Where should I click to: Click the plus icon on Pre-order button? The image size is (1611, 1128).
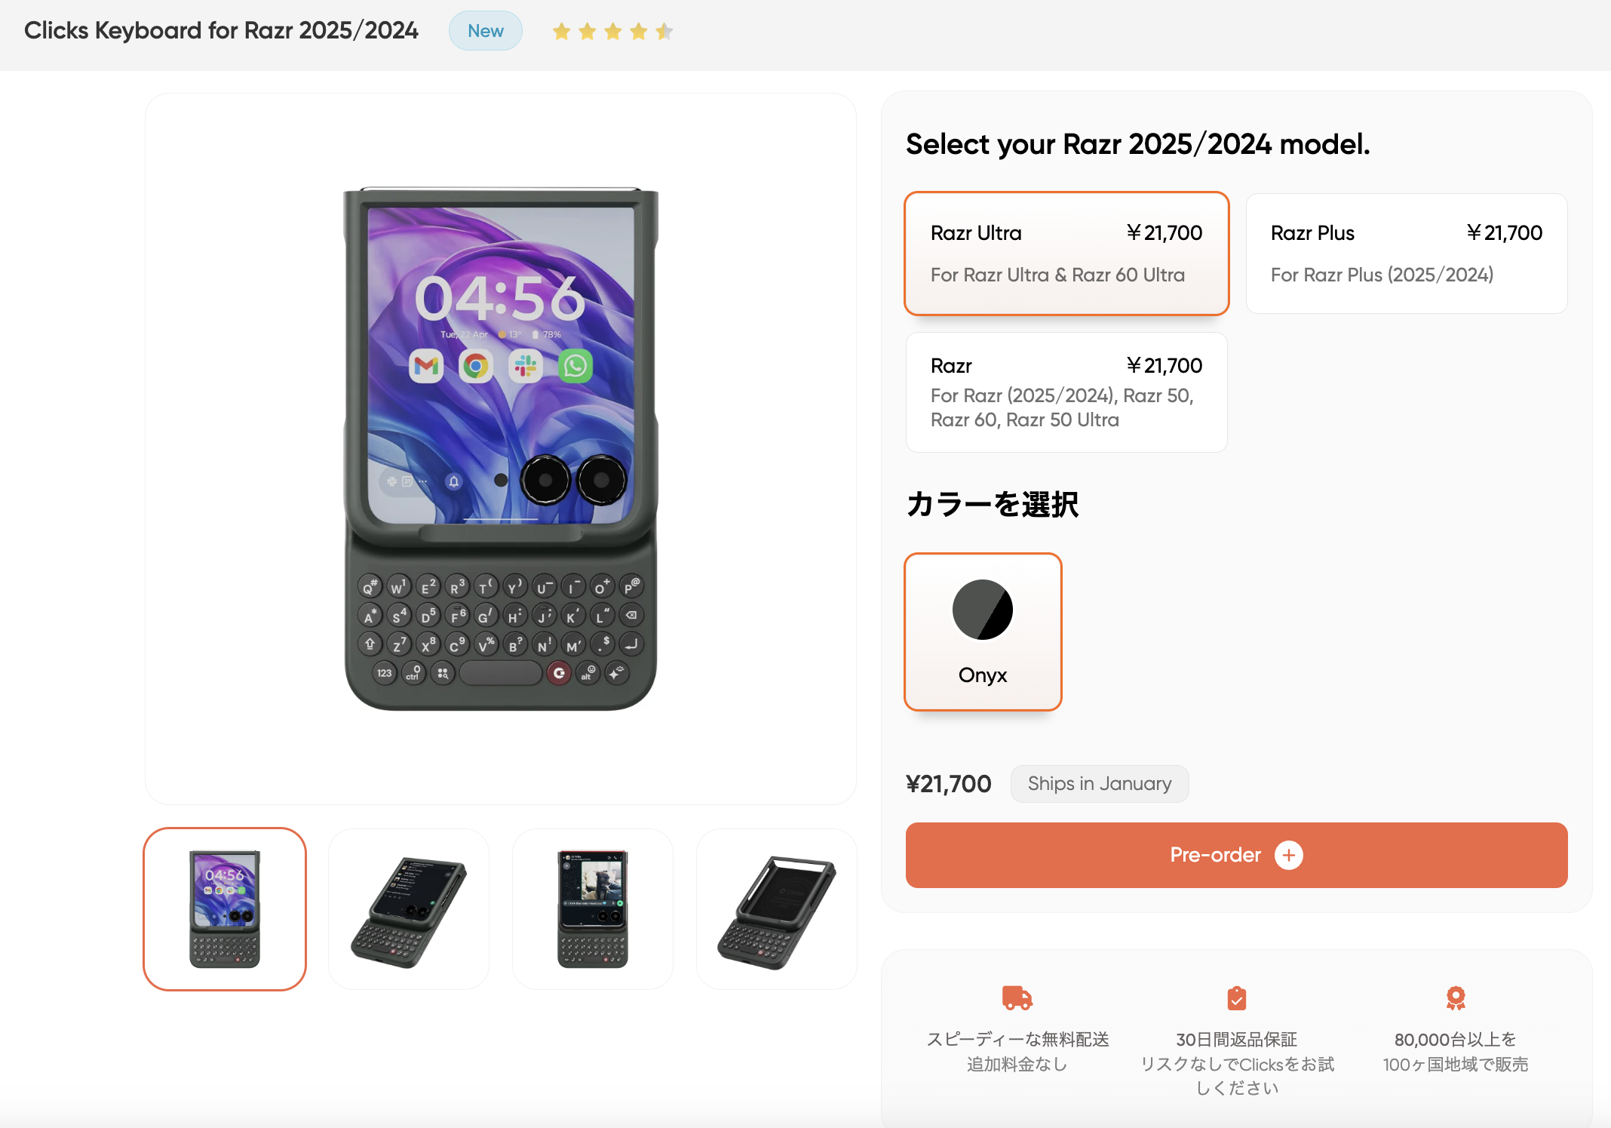pos(1288,855)
